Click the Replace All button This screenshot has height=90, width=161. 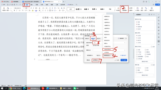(x=96, y=60)
